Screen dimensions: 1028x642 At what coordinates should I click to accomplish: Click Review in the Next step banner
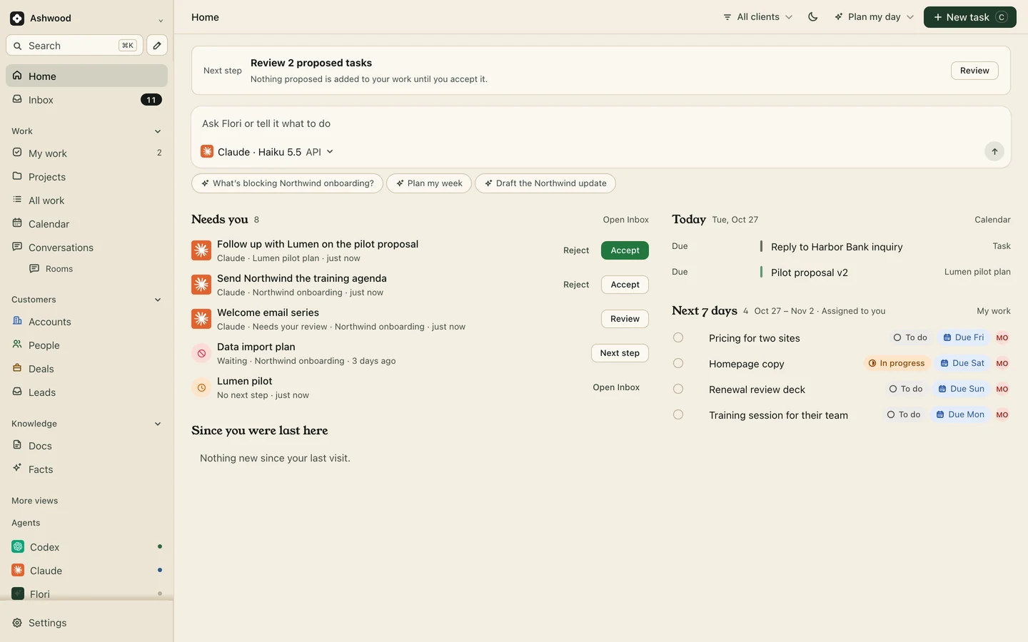[974, 71]
